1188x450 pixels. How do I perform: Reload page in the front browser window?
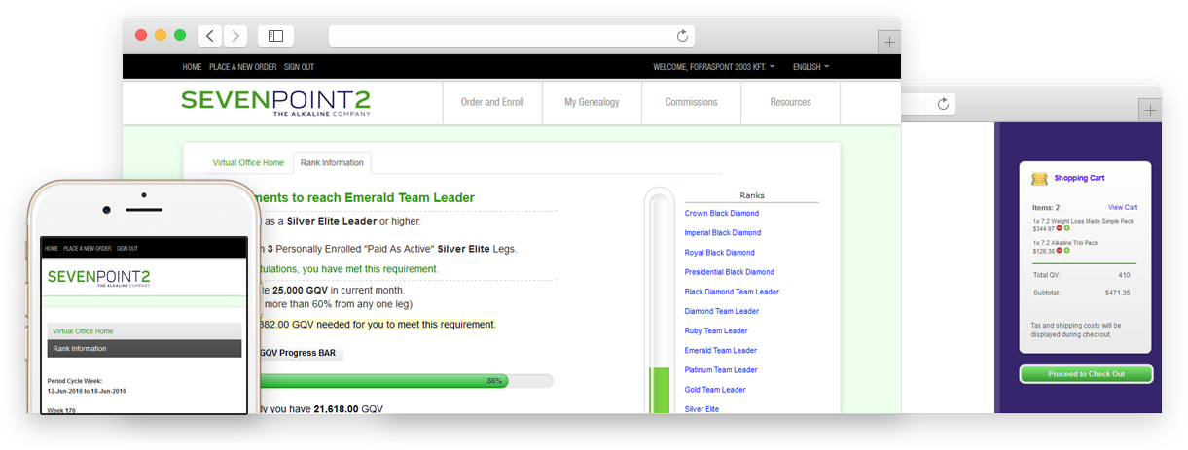pos(682,36)
